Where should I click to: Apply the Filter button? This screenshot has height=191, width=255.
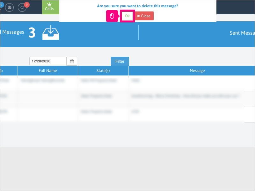(120, 61)
